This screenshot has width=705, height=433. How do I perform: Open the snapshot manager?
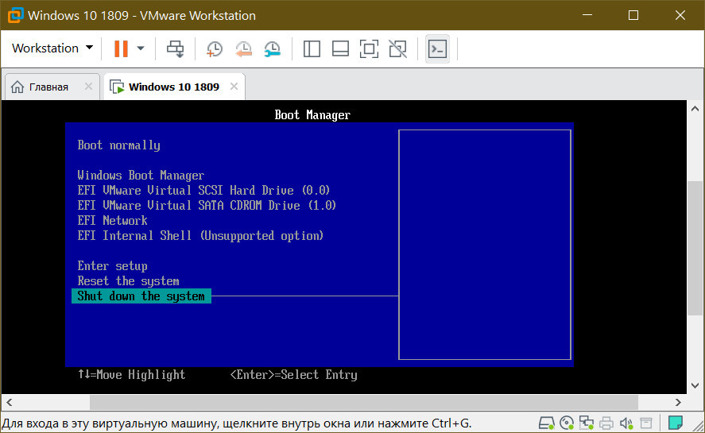[x=272, y=48]
